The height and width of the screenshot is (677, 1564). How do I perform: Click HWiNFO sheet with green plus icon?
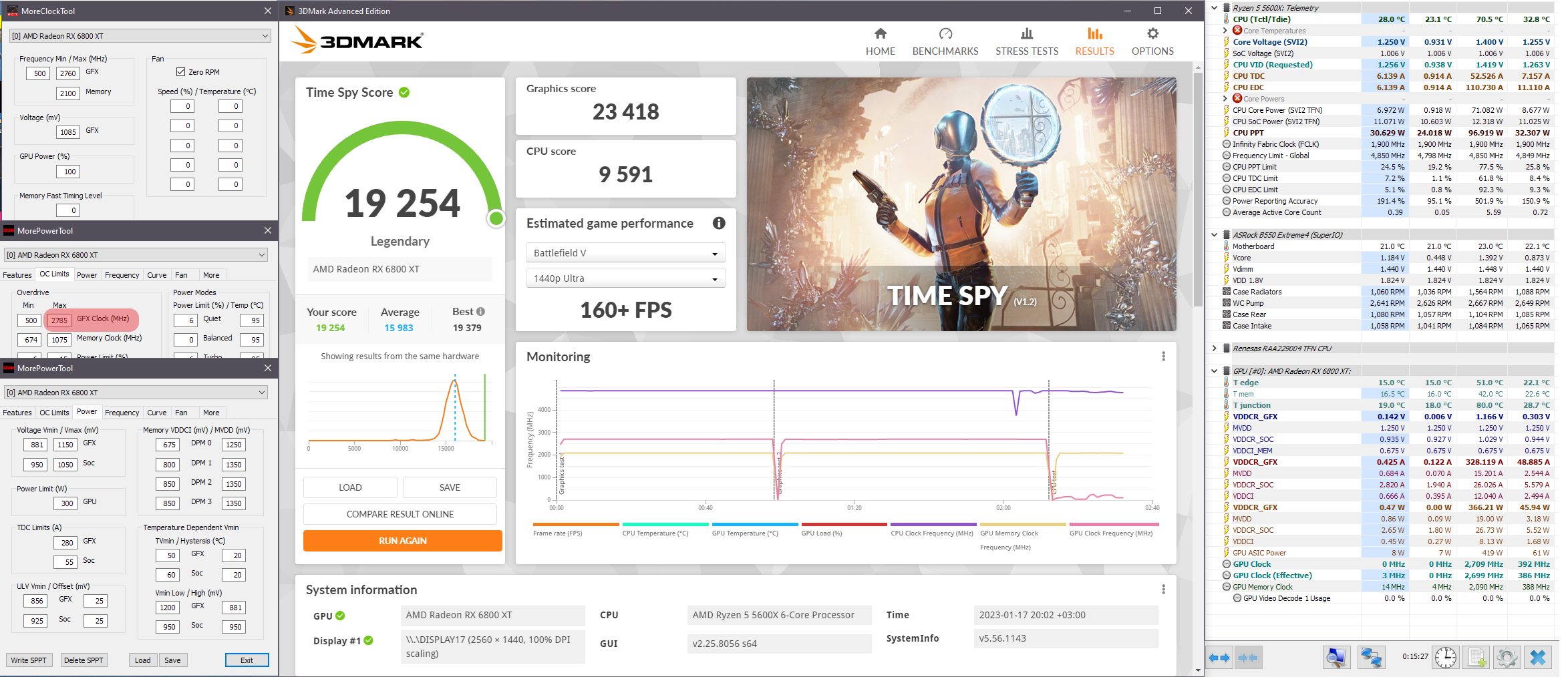click(1476, 658)
